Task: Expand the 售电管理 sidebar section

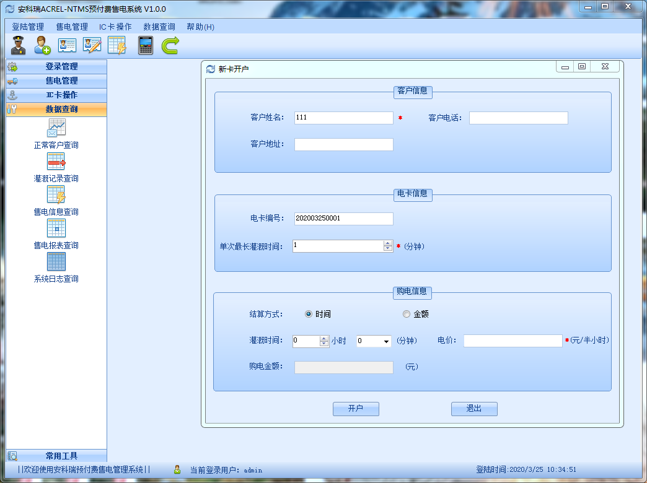Action: pyautogui.click(x=56, y=80)
